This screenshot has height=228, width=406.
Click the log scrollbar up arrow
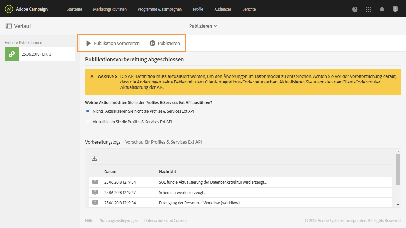coord(398,151)
